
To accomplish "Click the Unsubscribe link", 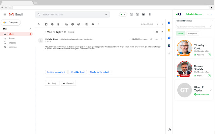I will point(88,40).
